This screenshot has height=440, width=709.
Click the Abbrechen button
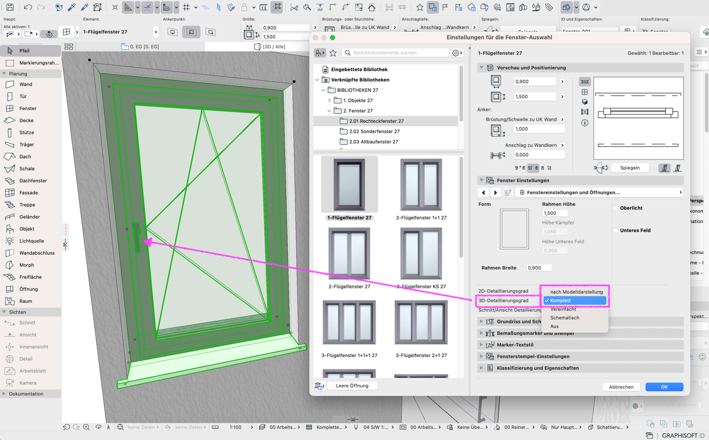click(x=621, y=387)
